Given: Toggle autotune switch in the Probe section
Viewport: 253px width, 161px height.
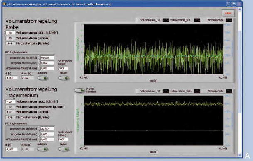Looking at the screenshot, I should 42,78.
